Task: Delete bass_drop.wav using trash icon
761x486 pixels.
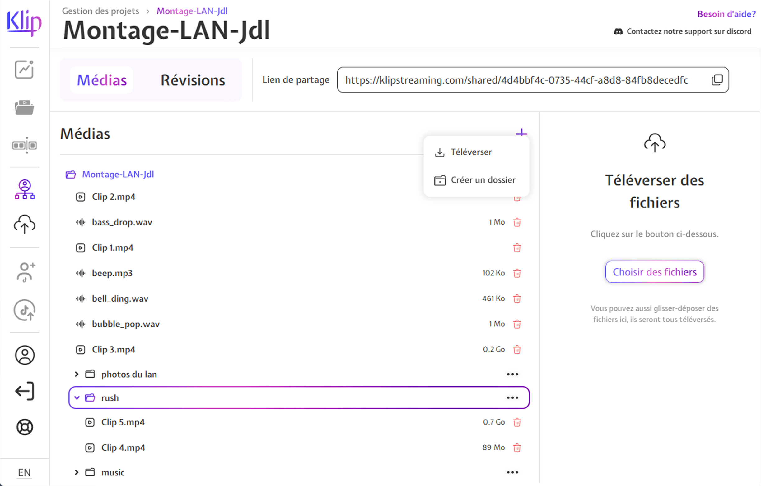Action: (x=516, y=222)
